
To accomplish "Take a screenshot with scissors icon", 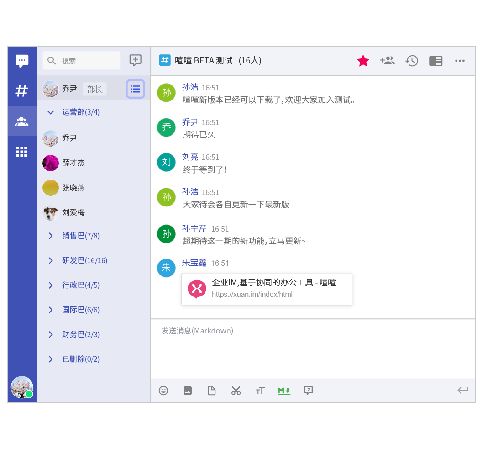I will [x=236, y=391].
